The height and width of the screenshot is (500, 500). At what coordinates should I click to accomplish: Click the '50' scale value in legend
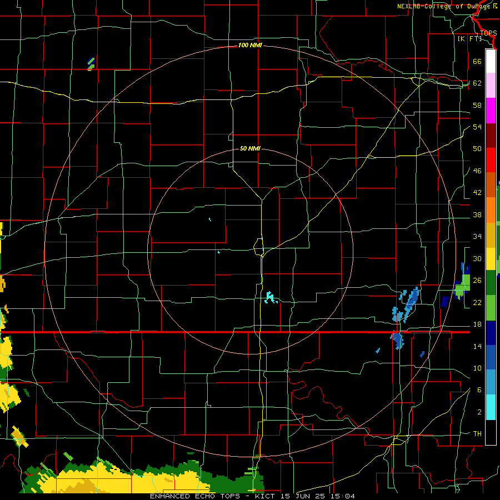click(x=477, y=148)
